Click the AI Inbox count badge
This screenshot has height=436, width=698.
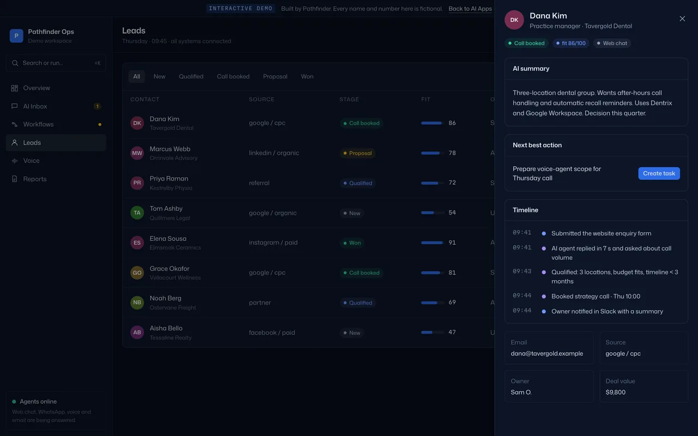[x=97, y=106]
